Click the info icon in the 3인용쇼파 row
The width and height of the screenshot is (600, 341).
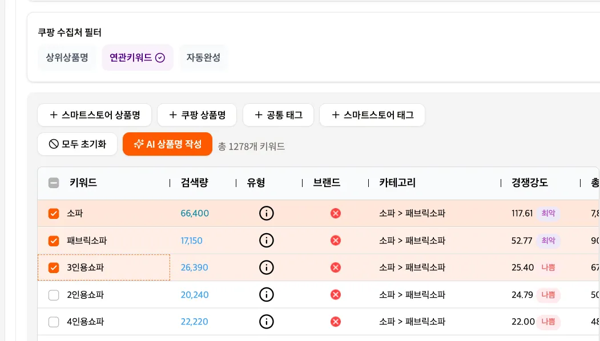267,267
